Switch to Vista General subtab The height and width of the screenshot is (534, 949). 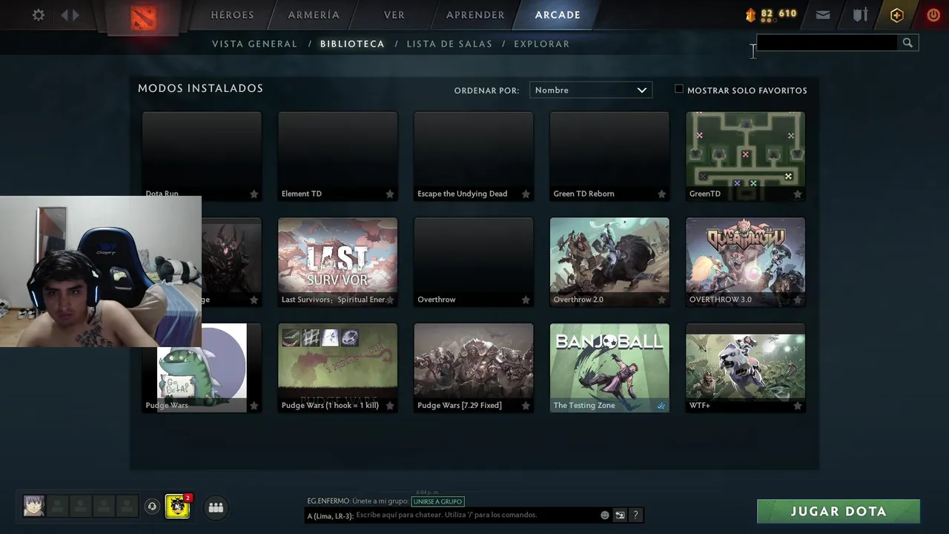(x=254, y=44)
